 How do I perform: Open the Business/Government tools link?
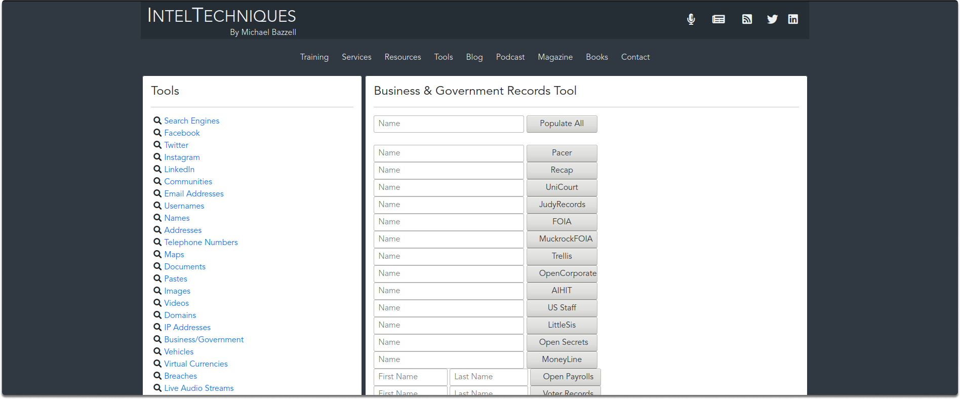tap(204, 339)
